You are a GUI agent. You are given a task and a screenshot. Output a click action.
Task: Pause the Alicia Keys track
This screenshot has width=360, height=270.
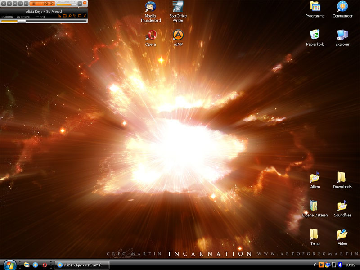[x=9, y=4]
